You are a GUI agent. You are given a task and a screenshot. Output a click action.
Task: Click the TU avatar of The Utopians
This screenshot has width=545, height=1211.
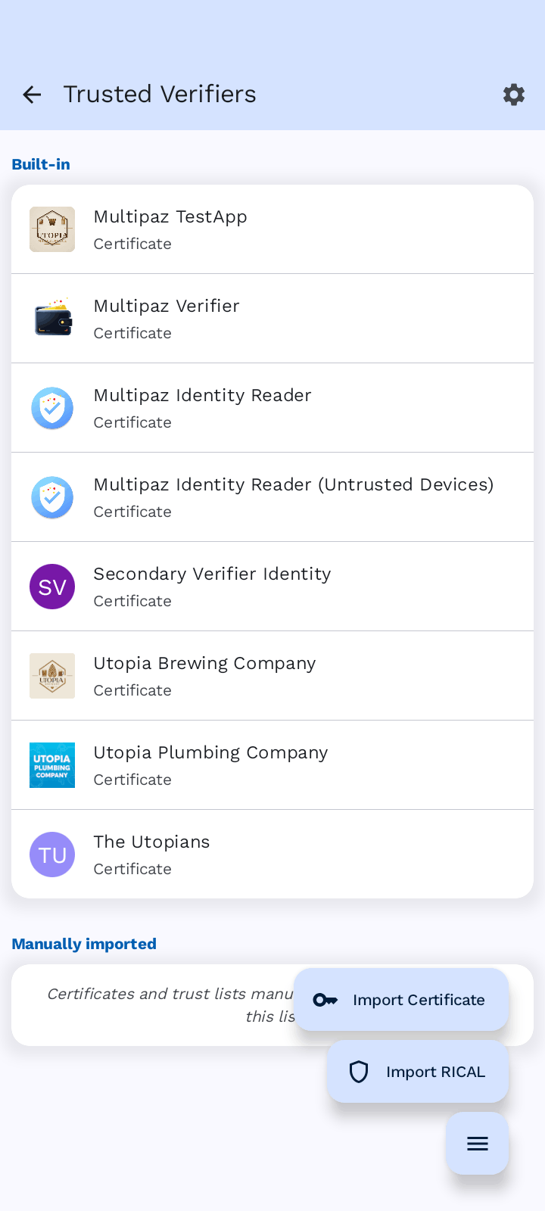click(x=52, y=855)
